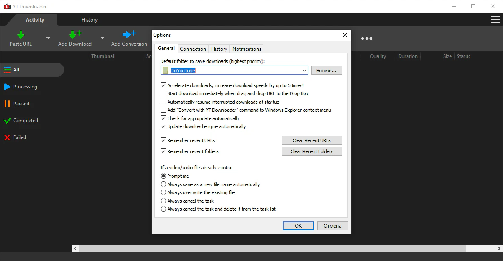Image resolution: width=503 pixels, height=261 pixels.
Task: Select the 'All' filter in the sidebar
Action: coord(17,69)
